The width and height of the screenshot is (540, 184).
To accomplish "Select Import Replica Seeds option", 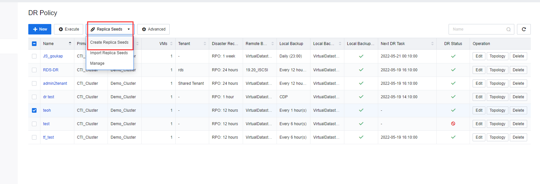I will click(109, 53).
